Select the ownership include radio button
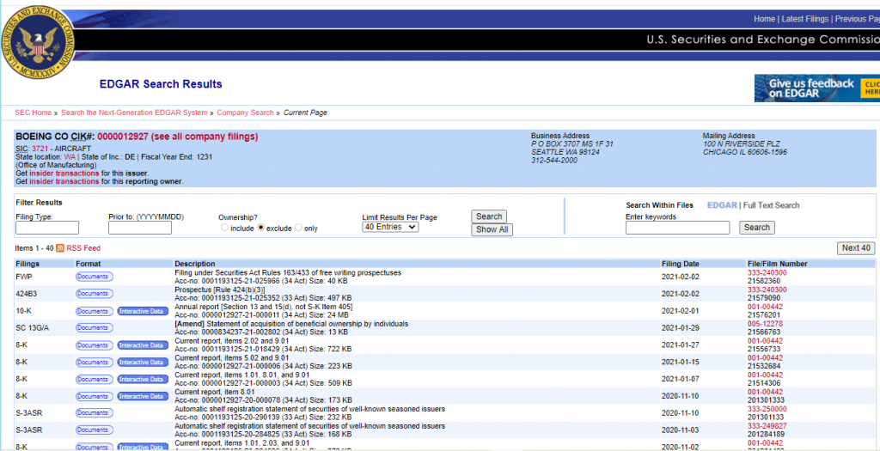880x451 pixels. click(224, 229)
